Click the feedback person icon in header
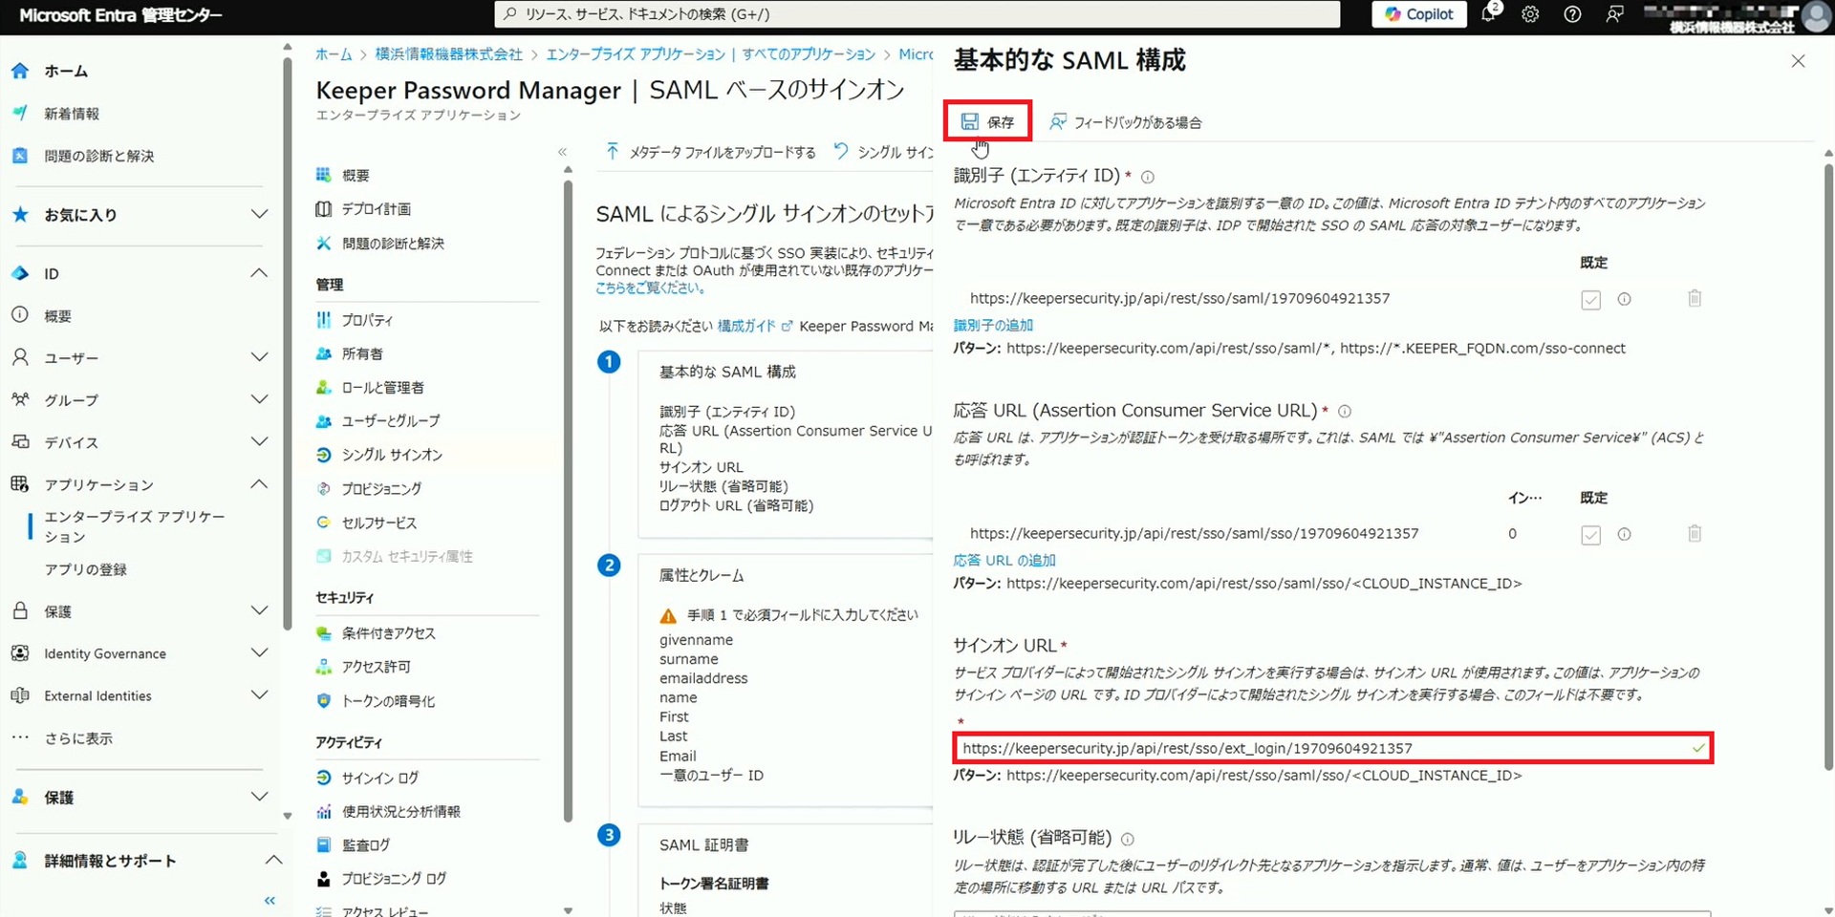This screenshot has width=1835, height=917. click(1614, 14)
